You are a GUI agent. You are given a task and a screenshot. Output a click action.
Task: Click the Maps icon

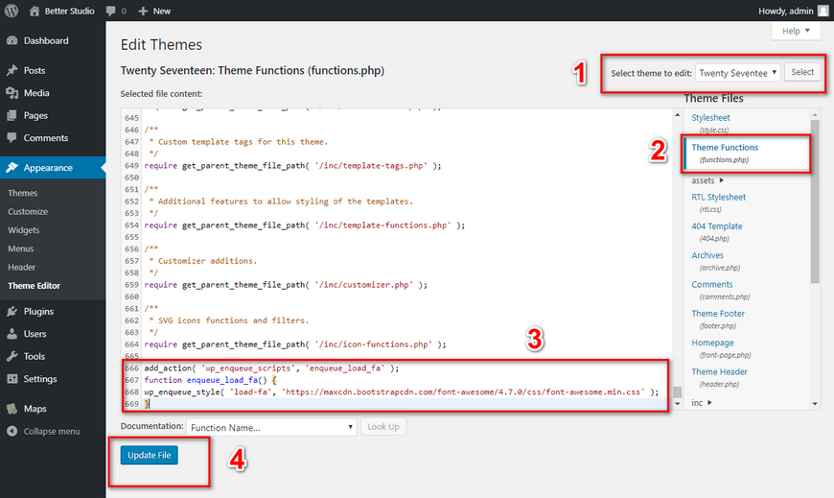pyautogui.click(x=12, y=409)
